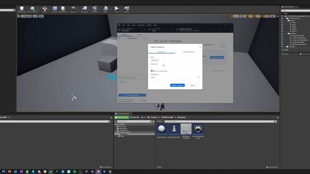Select Geometry folder in Content tree
310x174 pixels.
123,127
